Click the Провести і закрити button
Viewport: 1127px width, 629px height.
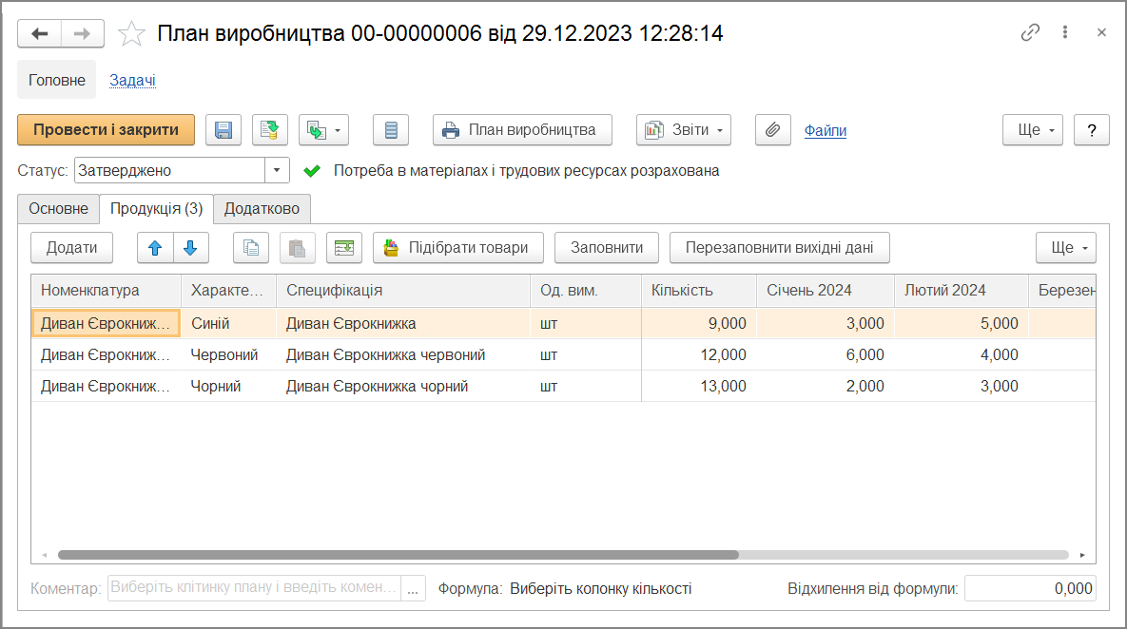(x=106, y=130)
